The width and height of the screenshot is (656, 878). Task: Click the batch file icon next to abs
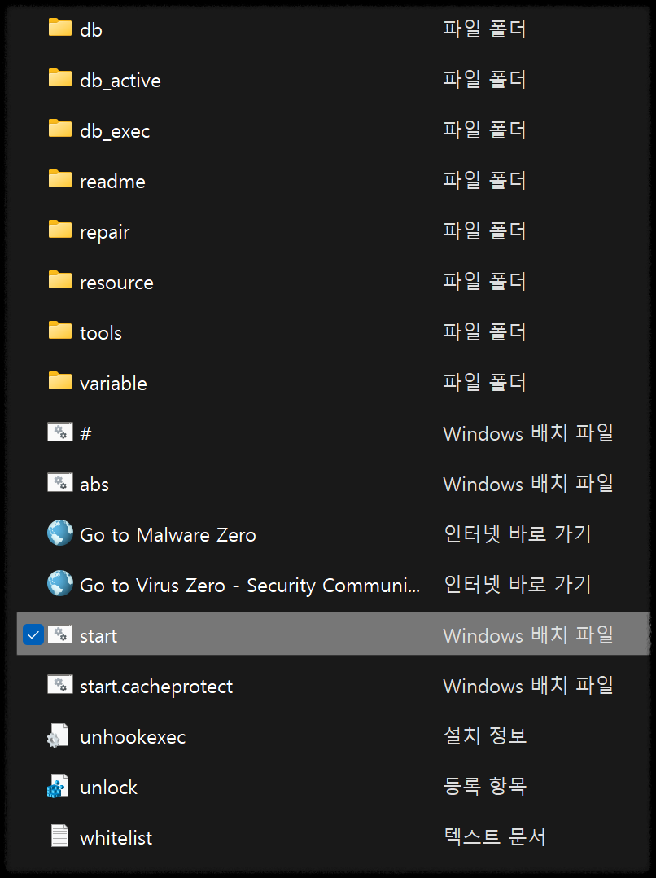(59, 482)
